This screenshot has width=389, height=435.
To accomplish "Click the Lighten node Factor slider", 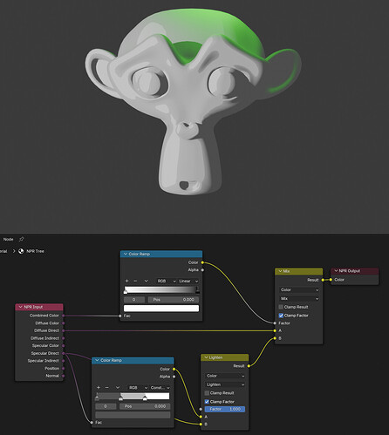I will (225, 409).
